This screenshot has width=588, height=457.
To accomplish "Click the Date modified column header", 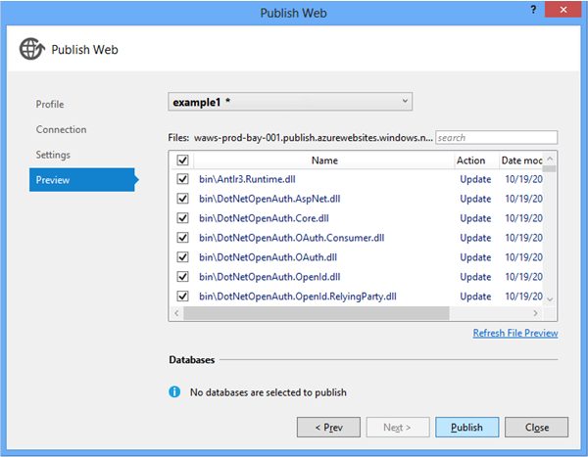I will [521, 160].
